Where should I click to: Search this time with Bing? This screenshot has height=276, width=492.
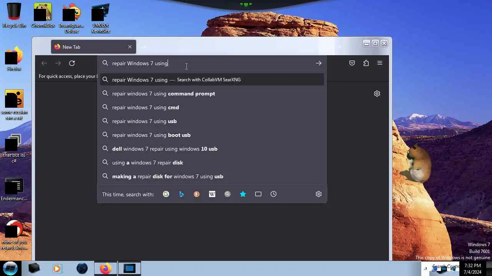181,194
